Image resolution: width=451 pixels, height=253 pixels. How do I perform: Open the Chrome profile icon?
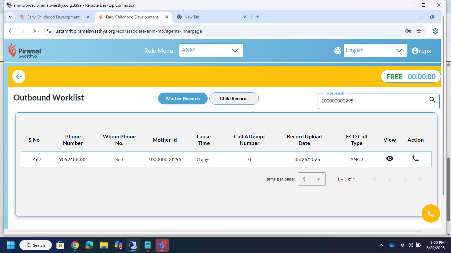point(435,31)
